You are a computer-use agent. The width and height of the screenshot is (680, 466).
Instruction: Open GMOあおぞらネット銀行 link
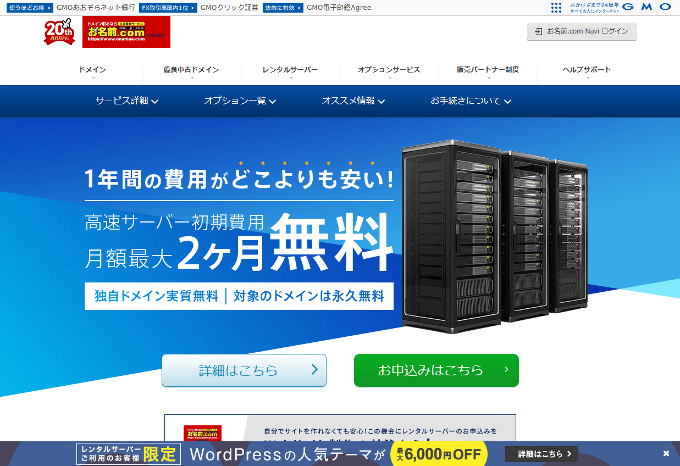(x=96, y=8)
